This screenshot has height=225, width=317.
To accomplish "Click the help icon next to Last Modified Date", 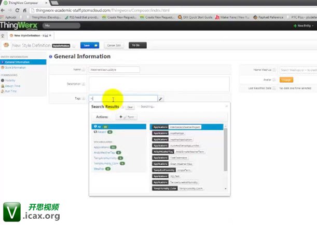I will [x=274, y=88].
